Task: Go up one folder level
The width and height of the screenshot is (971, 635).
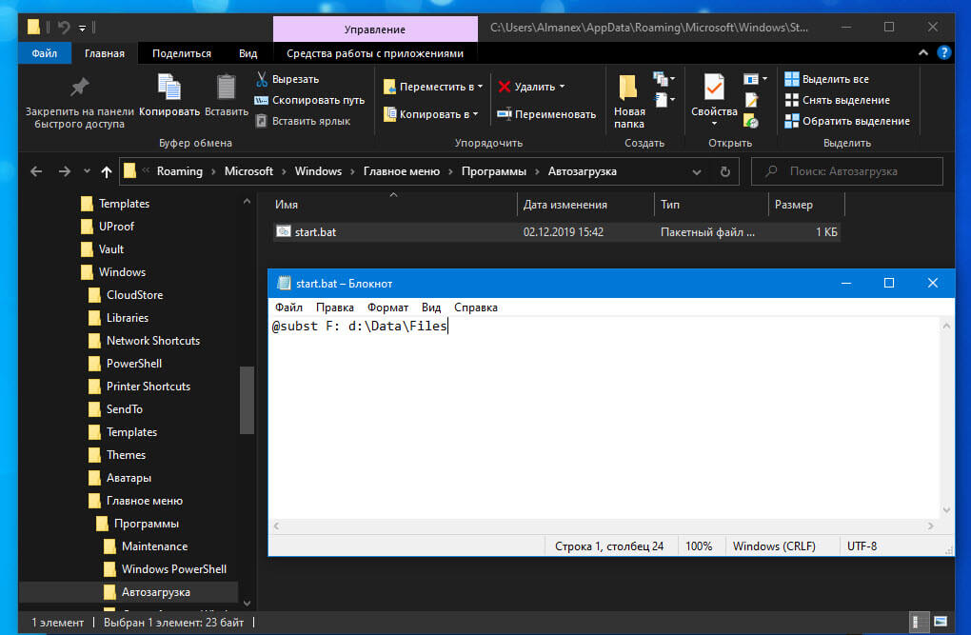Action: coord(107,171)
